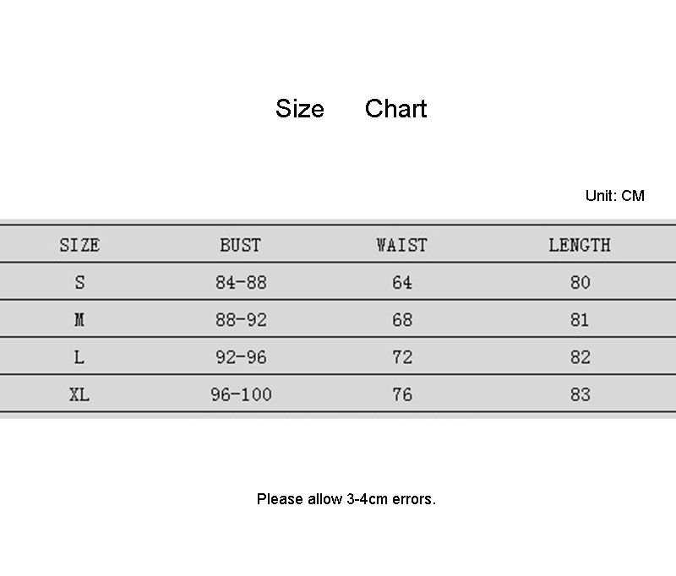Select the XL size row label
The width and height of the screenshot is (676, 576).
(79, 394)
